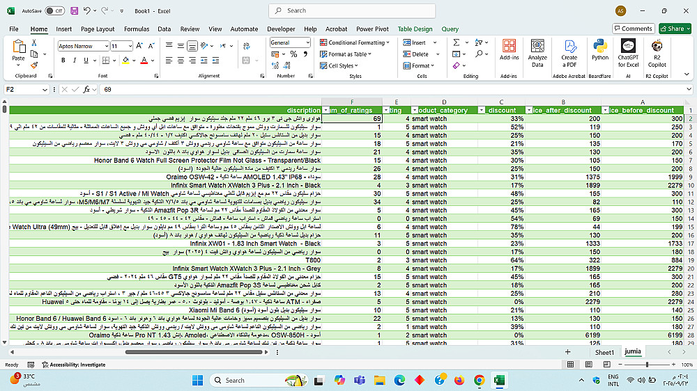Screen dimensions: 697x391
Task: Open filter dropdown for price_after_discount column
Action: pyautogui.click(x=529, y=111)
